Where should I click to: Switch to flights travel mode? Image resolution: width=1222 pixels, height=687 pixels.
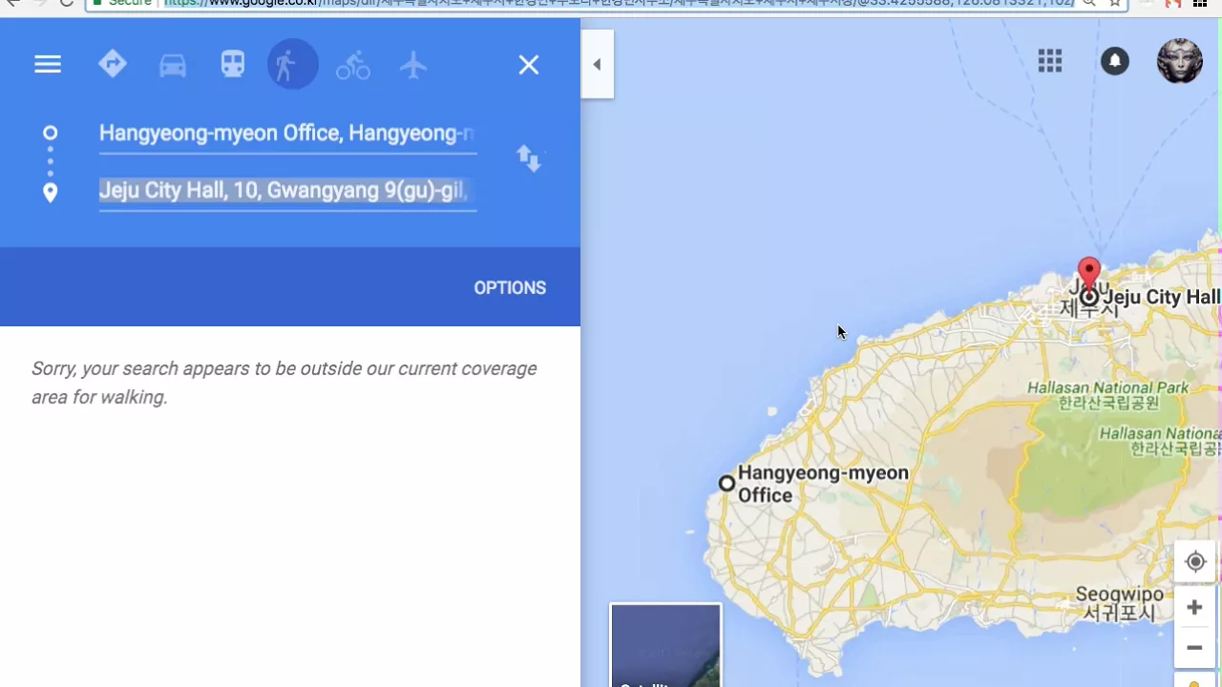point(413,65)
